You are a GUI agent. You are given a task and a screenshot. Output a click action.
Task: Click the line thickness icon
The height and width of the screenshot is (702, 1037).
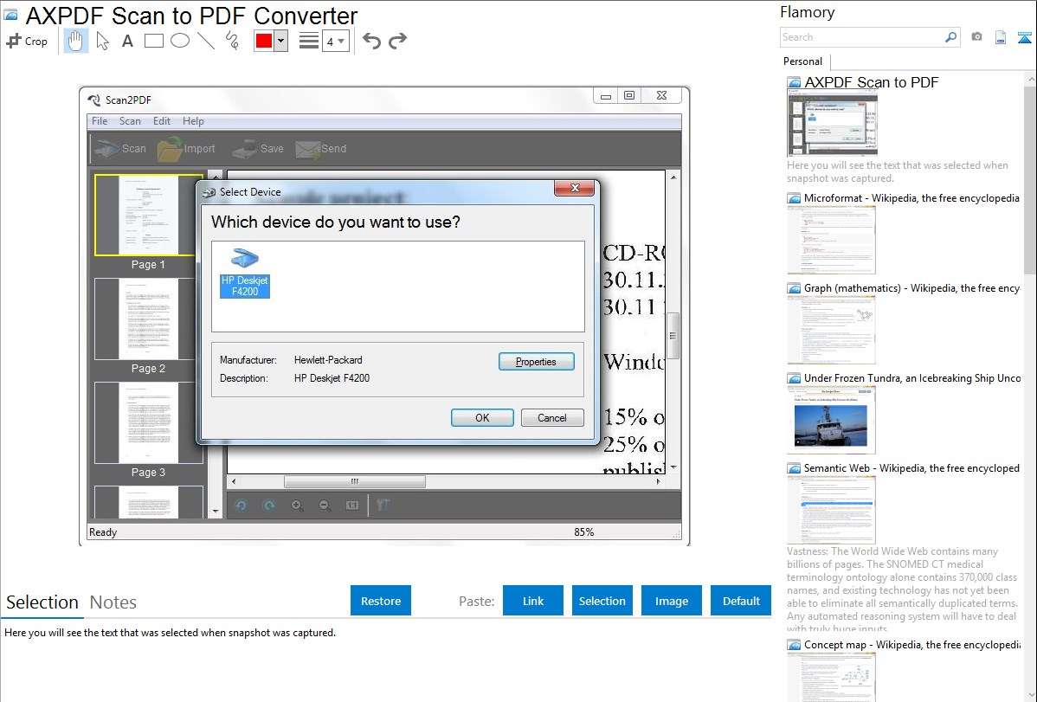click(x=308, y=41)
